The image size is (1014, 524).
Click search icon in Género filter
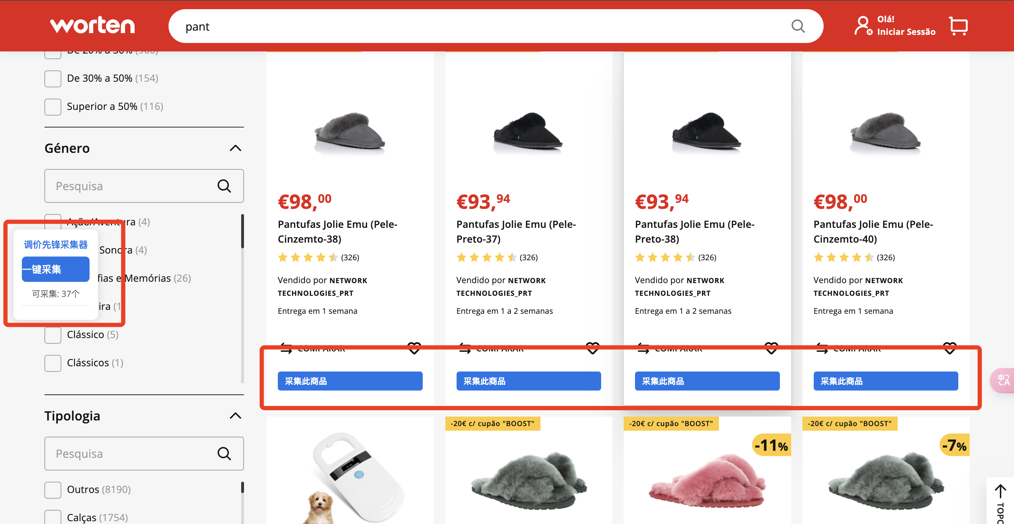tap(224, 186)
